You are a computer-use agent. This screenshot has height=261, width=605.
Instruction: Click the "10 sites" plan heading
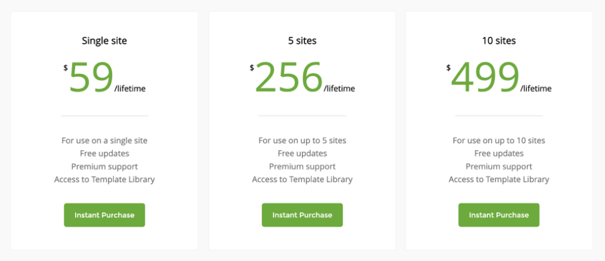[x=499, y=41]
